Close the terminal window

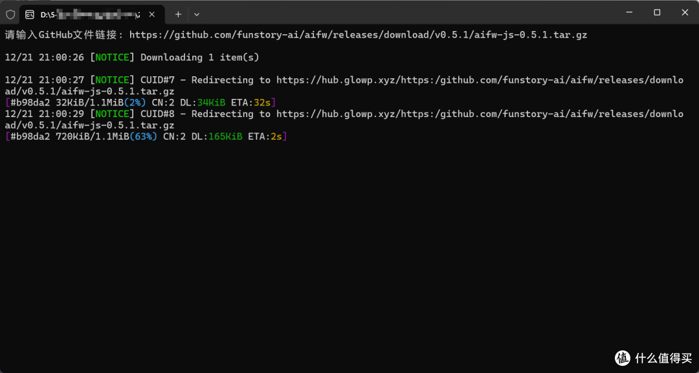pyautogui.click(x=685, y=12)
